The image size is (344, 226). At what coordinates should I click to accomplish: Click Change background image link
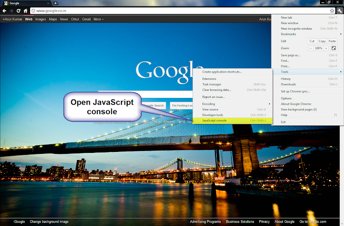49,222
